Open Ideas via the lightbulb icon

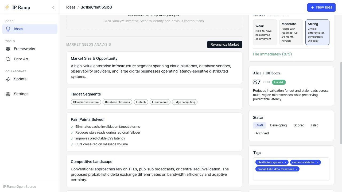click(x=8, y=29)
